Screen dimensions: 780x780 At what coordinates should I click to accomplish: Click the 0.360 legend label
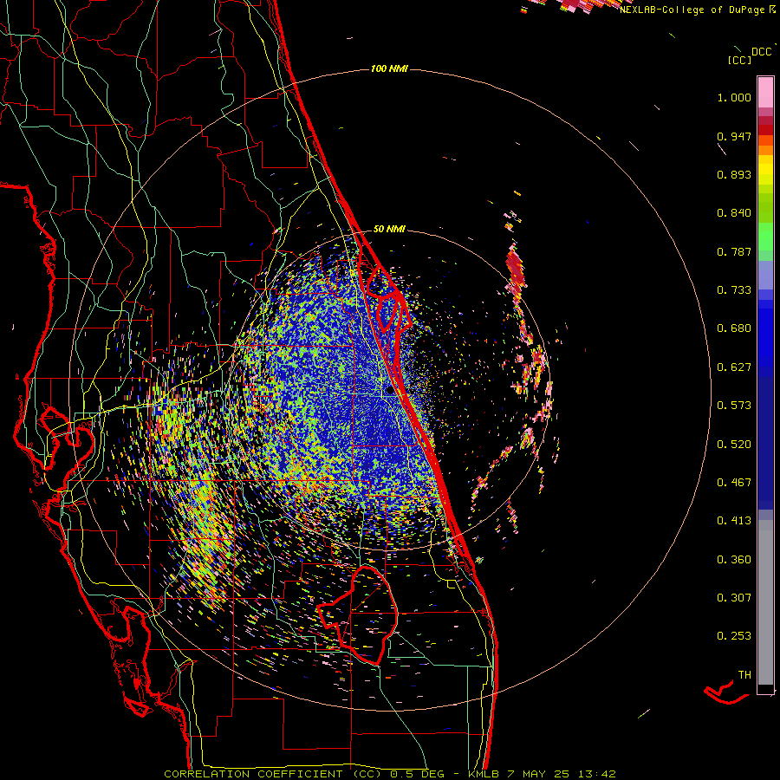(734, 560)
